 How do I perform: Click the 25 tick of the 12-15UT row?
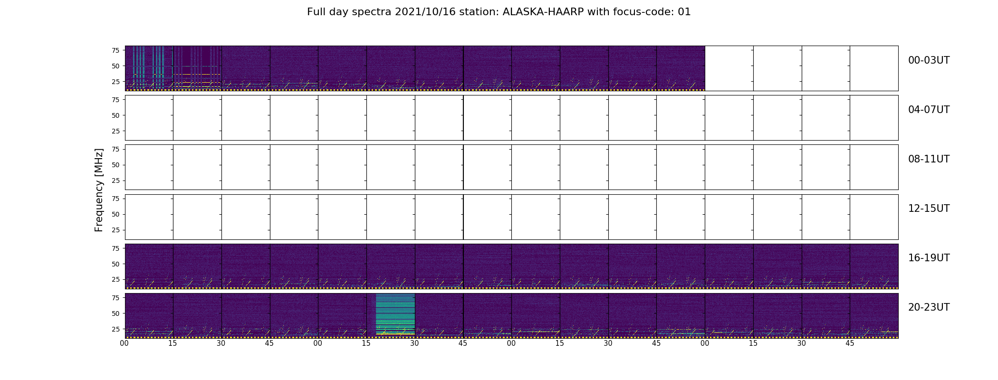pyautogui.click(x=115, y=230)
